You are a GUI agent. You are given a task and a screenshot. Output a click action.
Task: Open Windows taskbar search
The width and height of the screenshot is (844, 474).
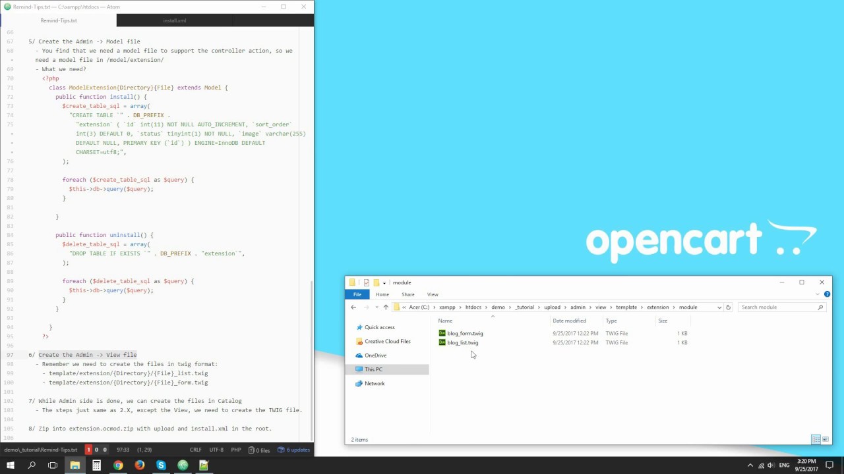[32, 465]
